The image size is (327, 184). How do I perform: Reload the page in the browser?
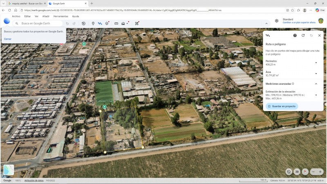pyautogui.click(x=9, y=10)
